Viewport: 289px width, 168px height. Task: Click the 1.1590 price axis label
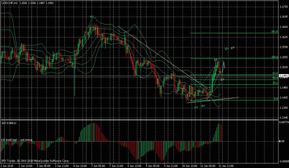tap(283, 47)
